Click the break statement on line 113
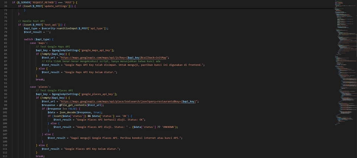 click(40, 156)
